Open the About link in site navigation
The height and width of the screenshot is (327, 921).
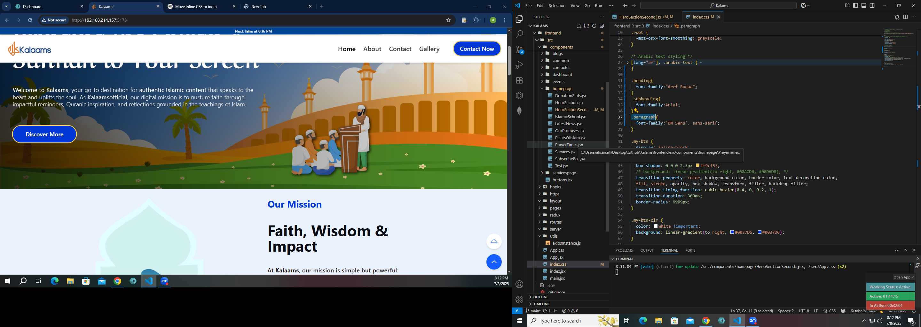(372, 49)
